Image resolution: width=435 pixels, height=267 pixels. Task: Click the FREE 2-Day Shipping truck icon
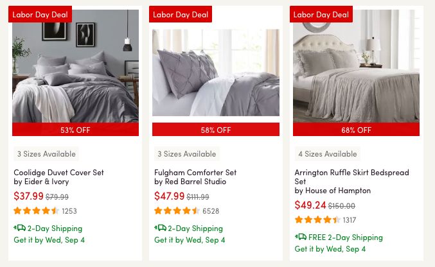click(300, 237)
